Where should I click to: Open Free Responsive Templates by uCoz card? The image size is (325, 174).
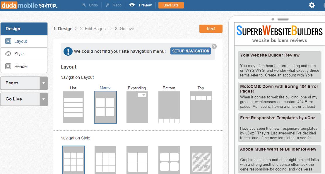279,127
